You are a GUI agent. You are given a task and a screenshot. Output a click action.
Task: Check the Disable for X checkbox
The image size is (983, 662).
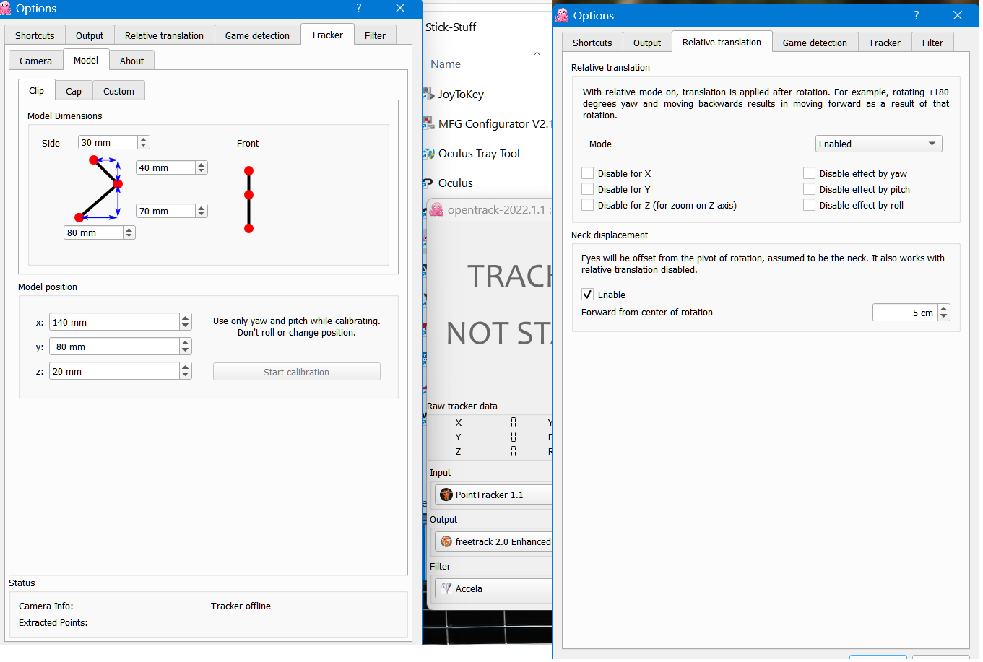(588, 173)
